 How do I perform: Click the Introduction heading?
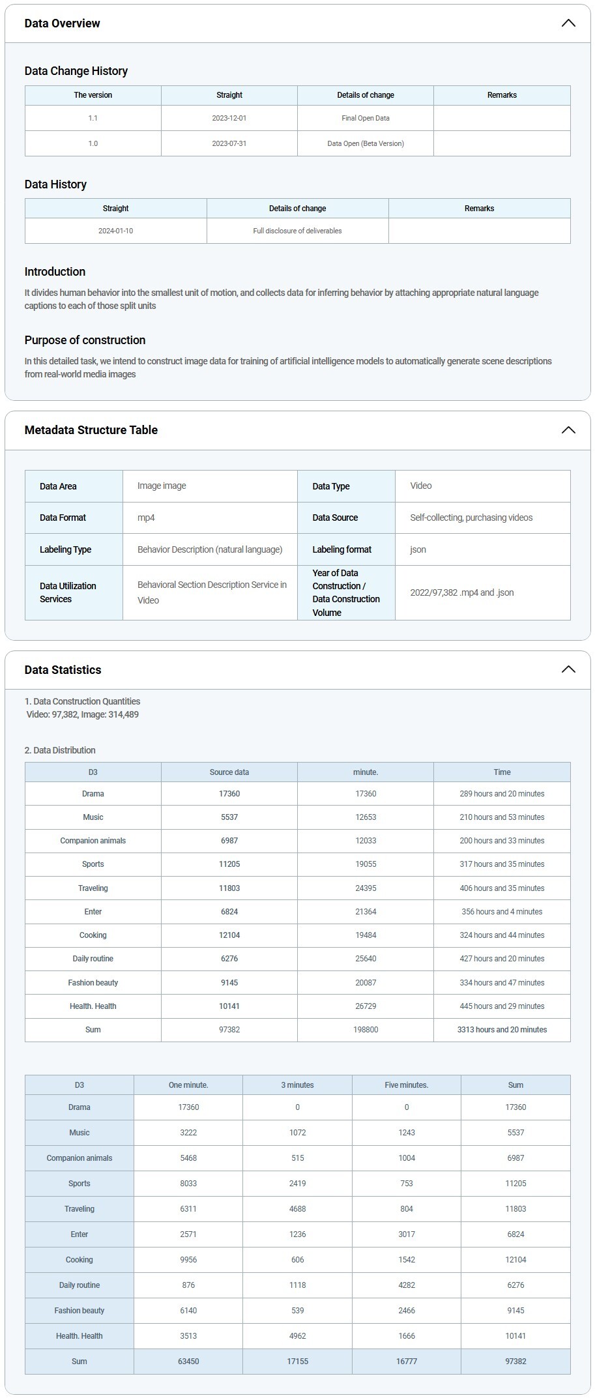(55, 272)
